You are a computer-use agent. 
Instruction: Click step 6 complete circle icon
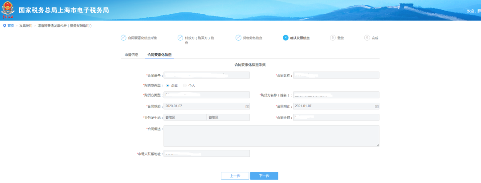tap(367, 38)
